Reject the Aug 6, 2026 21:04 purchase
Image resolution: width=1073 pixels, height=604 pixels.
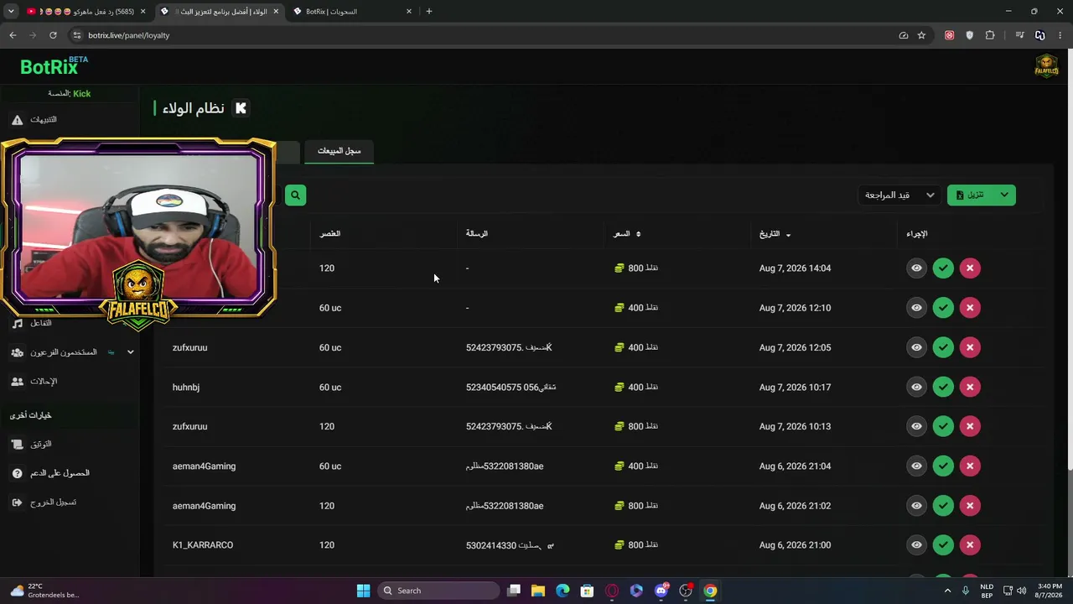coord(970,466)
